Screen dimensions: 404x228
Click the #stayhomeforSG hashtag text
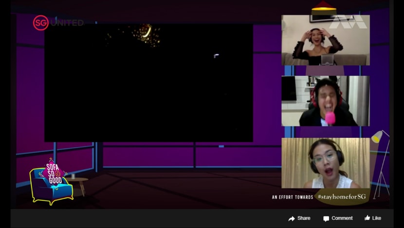point(342,196)
